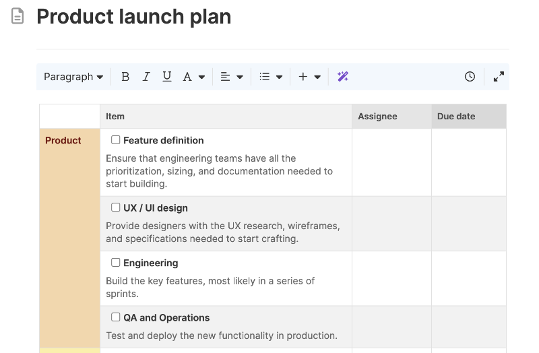Expand the font color dropdown
This screenshot has height=353, width=539.
pos(193,77)
